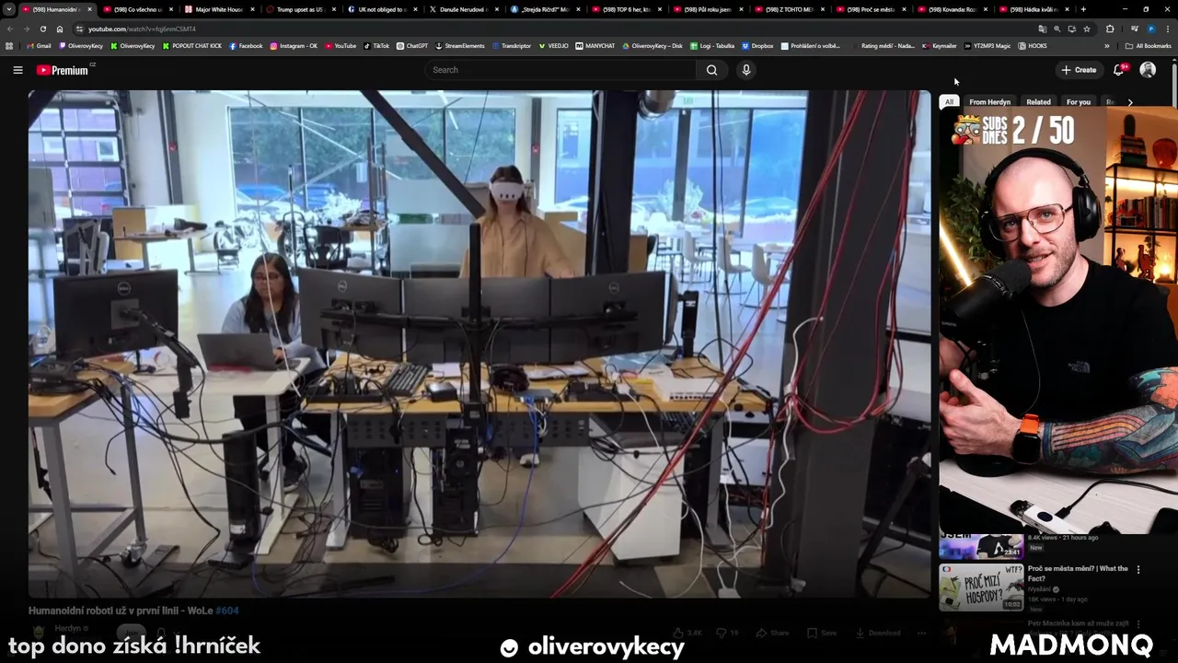
Task: Select the For you chip
Action: coord(1078,102)
